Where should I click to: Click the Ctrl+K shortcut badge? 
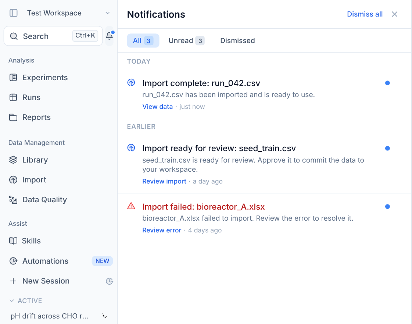85,36
